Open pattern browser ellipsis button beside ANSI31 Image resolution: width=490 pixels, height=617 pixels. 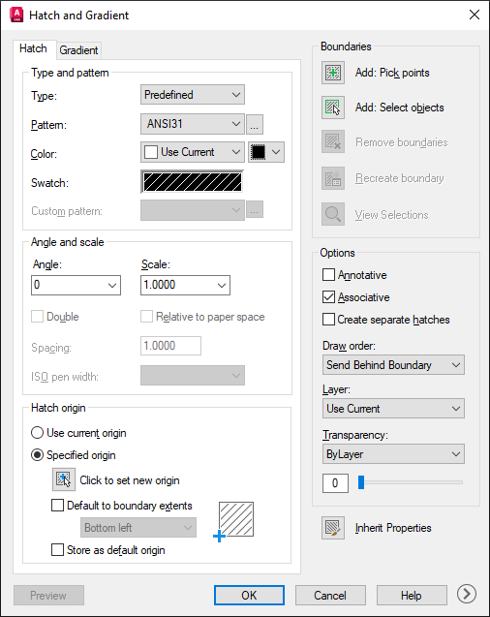[x=255, y=125]
